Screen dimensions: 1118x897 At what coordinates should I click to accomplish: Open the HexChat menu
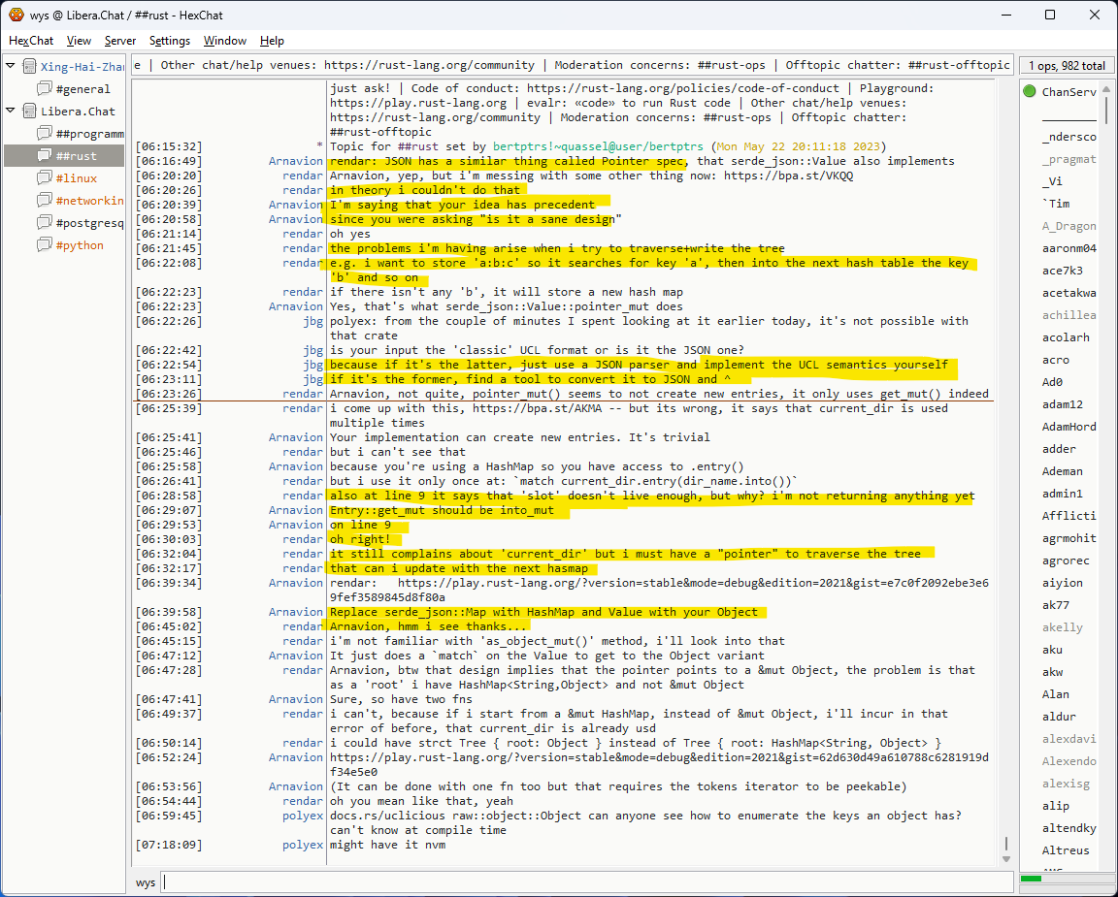click(32, 41)
